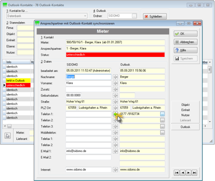This screenshot has height=181, width=215.
Task: Click the transfer arrow for PLZ Ort
Action: [115, 108]
